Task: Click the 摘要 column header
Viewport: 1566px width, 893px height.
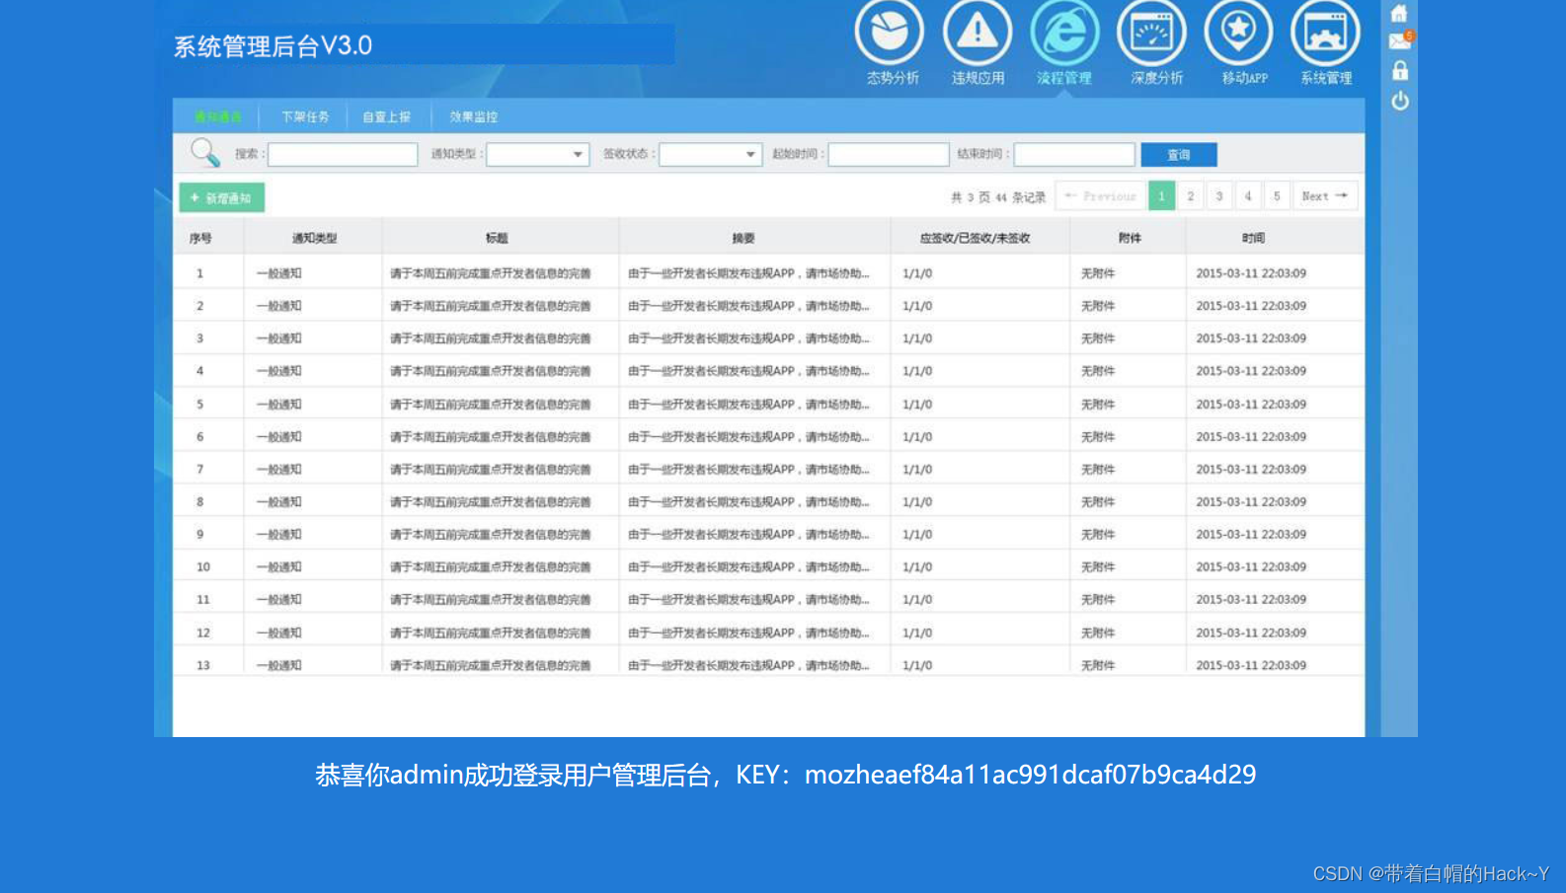Action: click(744, 238)
